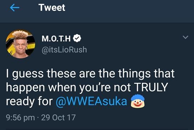Open the tweet options chevron menu
194x130 pixels.
(x=185, y=37)
